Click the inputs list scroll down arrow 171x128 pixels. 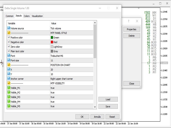coord(95,107)
